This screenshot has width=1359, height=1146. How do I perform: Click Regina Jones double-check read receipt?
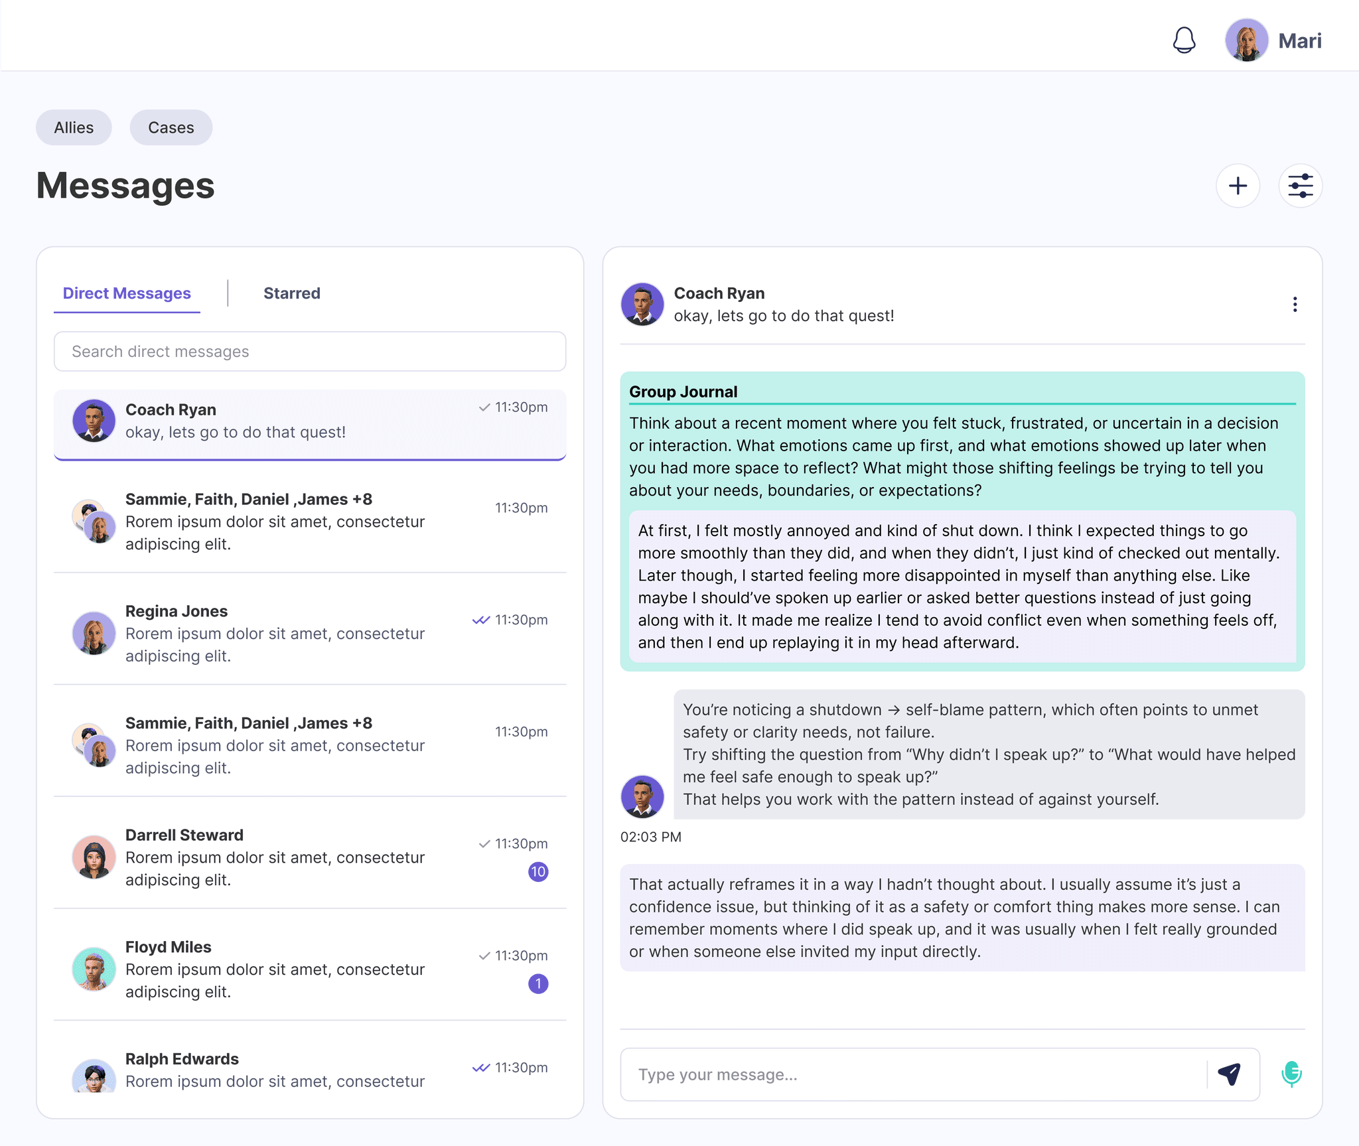coord(481,620)
